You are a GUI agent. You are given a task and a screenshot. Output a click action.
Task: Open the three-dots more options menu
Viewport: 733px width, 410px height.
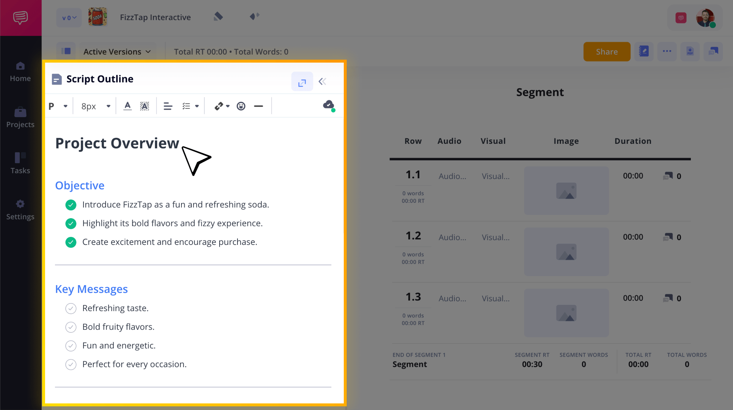pyautogui.click(x=667, y=51)
